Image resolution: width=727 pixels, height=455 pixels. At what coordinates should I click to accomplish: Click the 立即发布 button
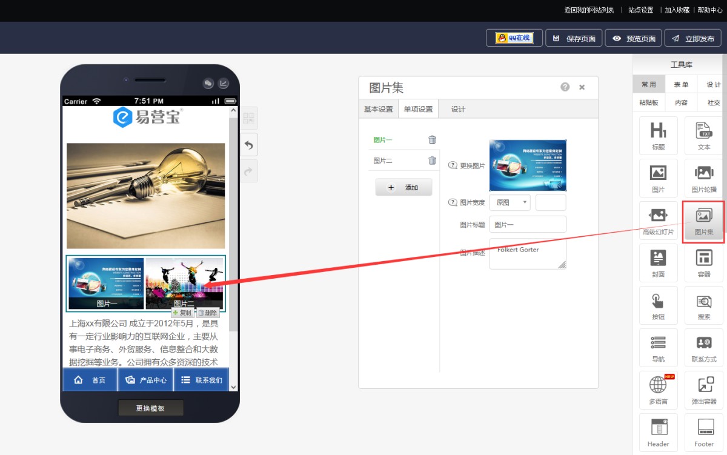(692, 38)
